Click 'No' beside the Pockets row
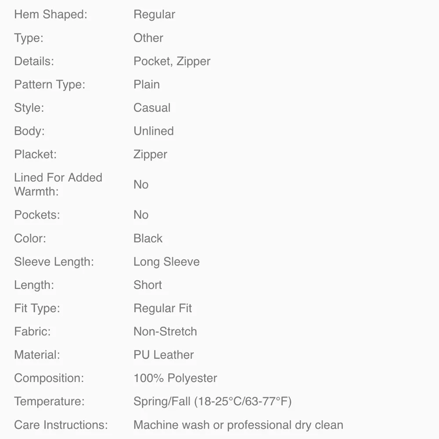This screenshot has height=439, width=439. point(141,215)
